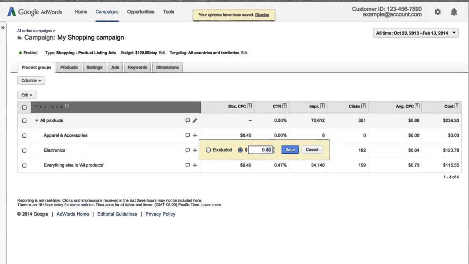This screenshot has height=264, width=469.
Task: Switch to the Ads tab
Action: (115, 67)
